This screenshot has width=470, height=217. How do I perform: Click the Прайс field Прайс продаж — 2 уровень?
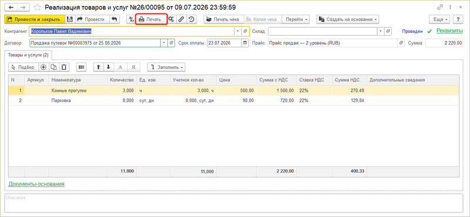333,43
